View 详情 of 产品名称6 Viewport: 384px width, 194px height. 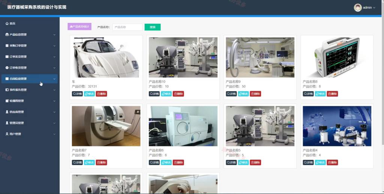pos(154,162)
